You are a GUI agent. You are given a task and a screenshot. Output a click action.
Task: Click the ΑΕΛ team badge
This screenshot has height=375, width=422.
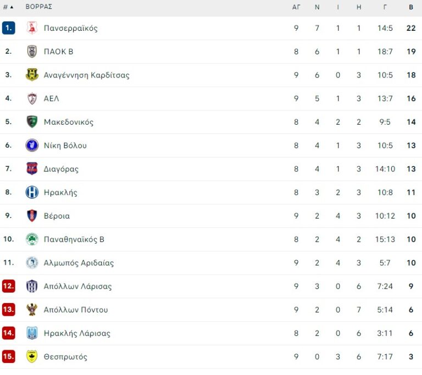(x=32, y=99)
